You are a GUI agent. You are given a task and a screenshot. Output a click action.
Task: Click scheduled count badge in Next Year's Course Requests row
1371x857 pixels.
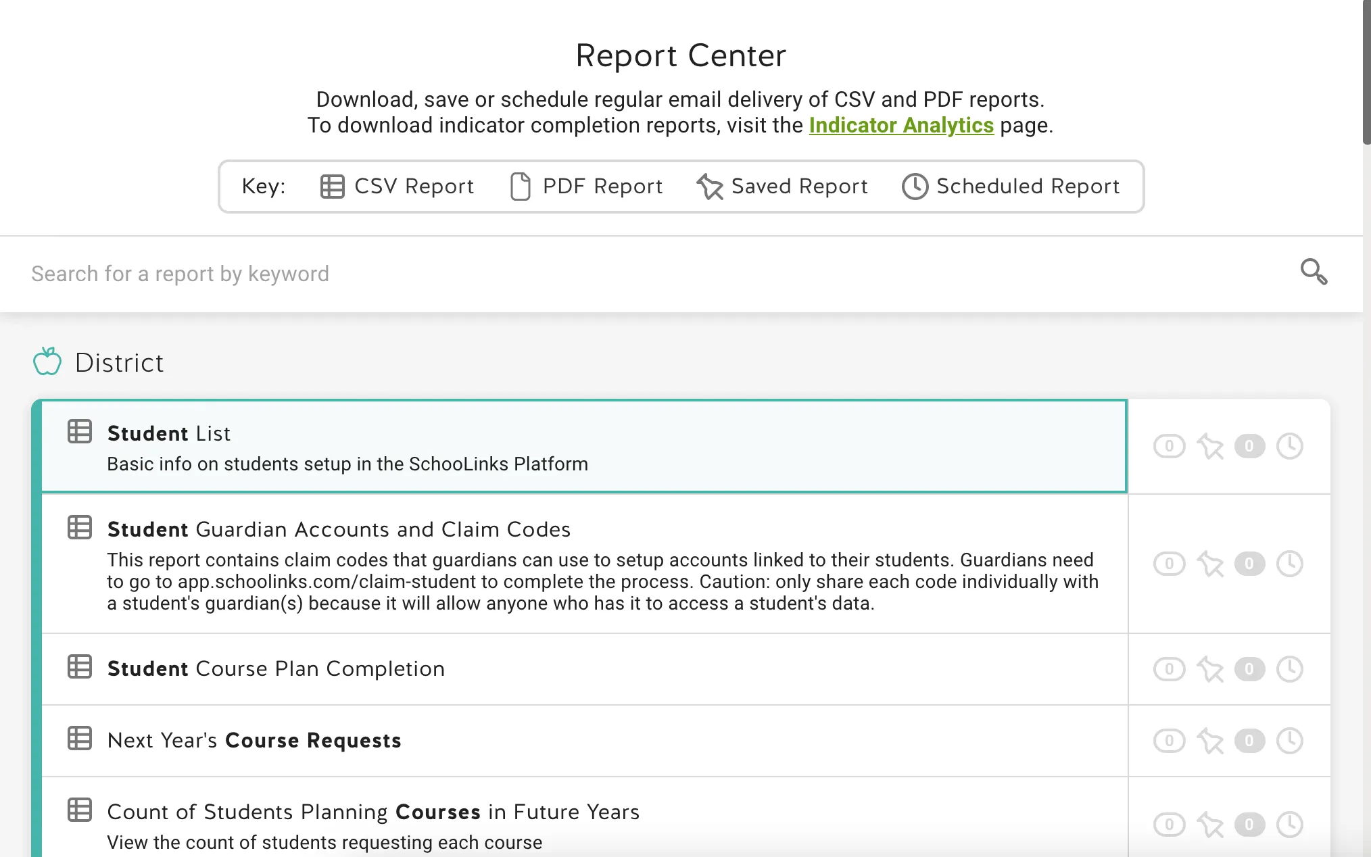point(1249,741)
